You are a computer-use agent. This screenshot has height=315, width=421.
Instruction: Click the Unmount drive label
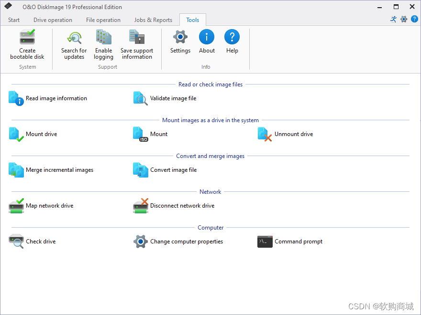tap(294, 134)
